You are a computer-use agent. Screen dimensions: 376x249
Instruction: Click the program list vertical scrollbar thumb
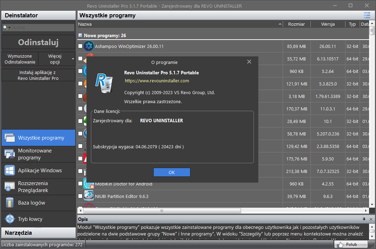[372, 31]
